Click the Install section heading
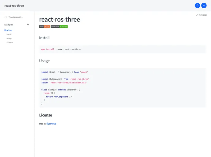211x157 pixels. 44,38
